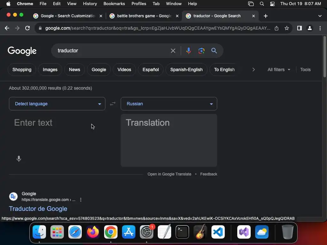Open Traductor de Google result link
The height and width of the screenshot is (245, 327).
(38, 209)
